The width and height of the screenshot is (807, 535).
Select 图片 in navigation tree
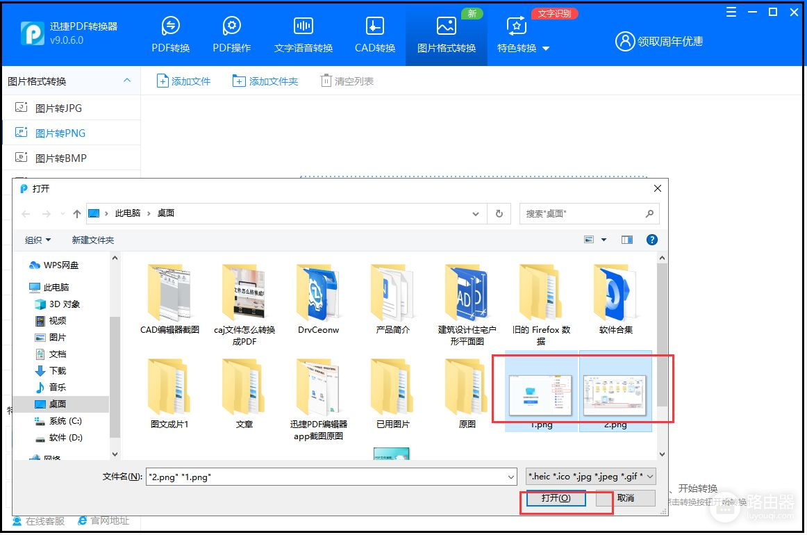(x=51, y=337)
